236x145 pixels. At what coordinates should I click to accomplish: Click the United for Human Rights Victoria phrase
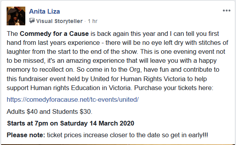click(138, 79)
